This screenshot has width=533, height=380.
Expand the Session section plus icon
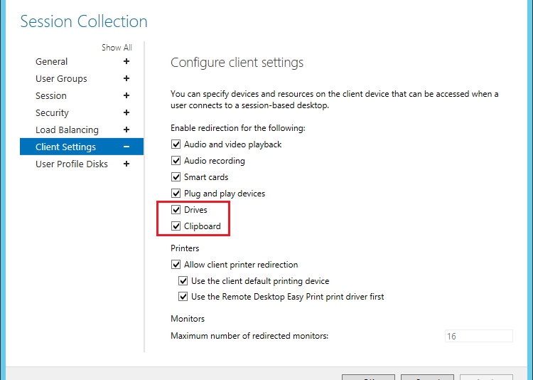click(126, 96)
